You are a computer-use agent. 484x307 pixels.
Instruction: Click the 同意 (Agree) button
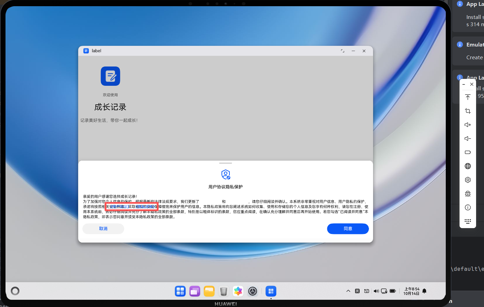click(348, 229)
